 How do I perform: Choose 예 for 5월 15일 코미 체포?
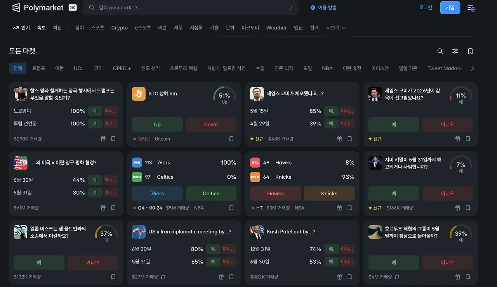point(332,111)
